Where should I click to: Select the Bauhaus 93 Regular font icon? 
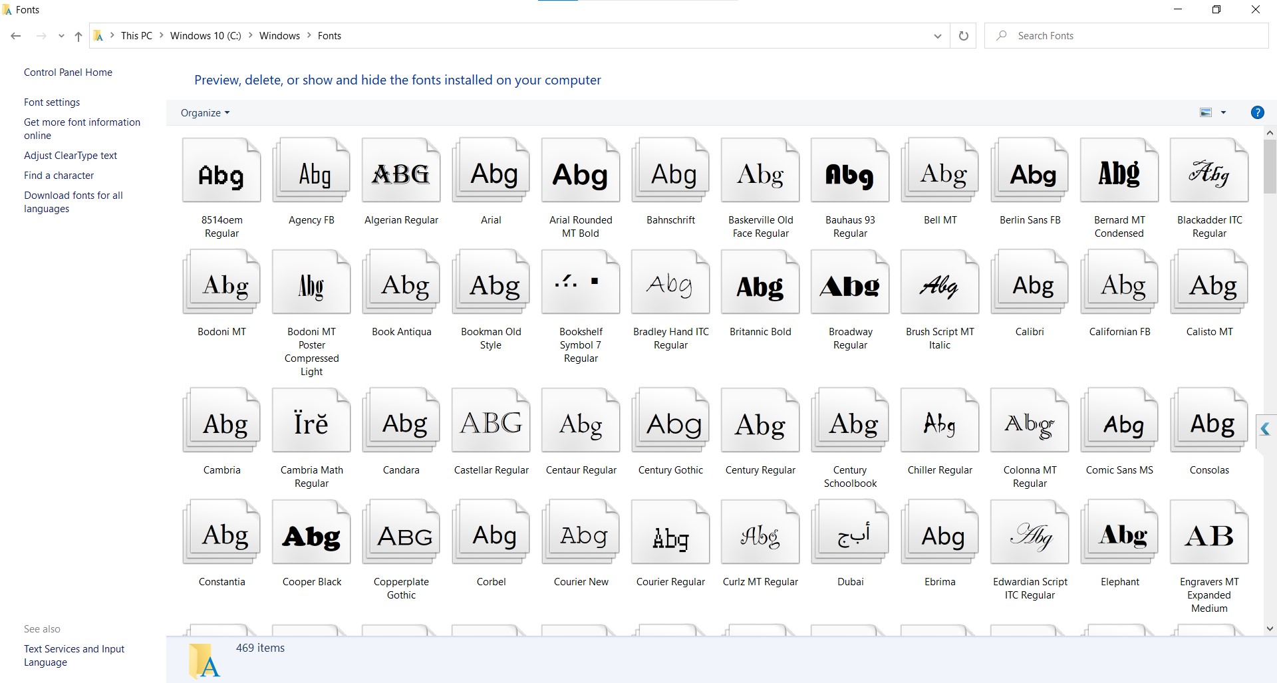tap(850, 170)
